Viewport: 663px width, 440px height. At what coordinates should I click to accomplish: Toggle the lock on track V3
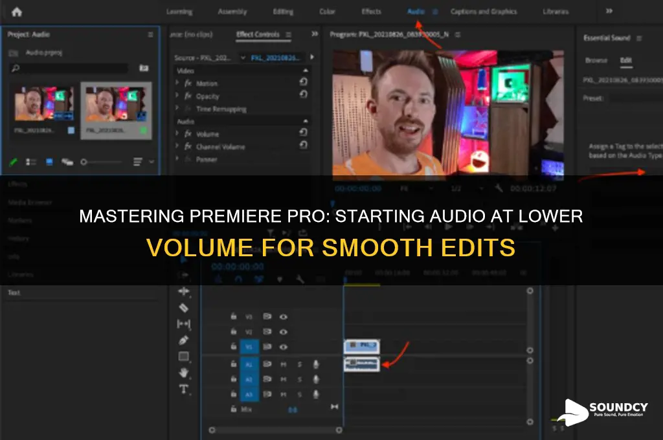[233, 316]
